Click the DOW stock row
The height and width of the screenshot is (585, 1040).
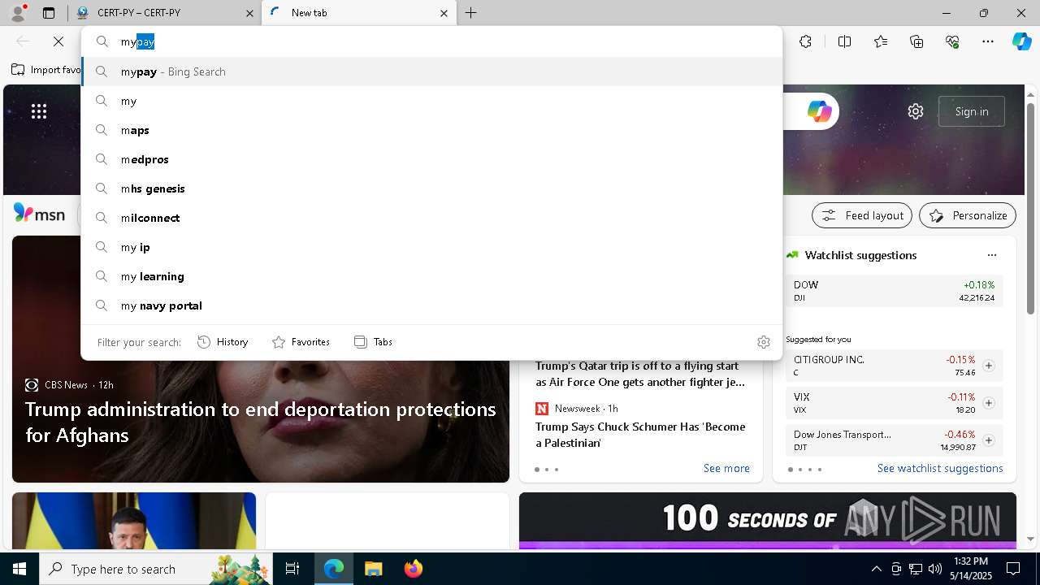pyautogui.click(x=894, y=291)
